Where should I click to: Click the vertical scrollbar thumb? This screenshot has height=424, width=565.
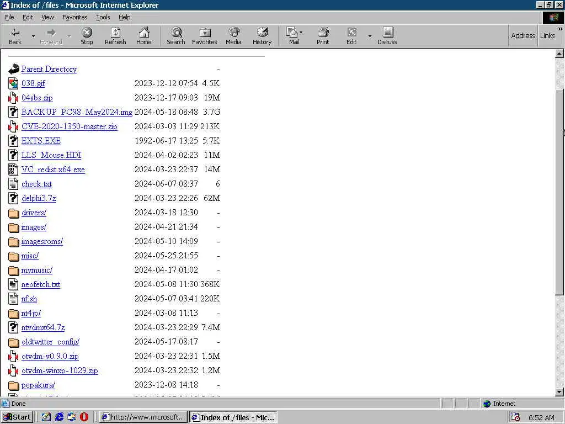pyautogui.click(x=559, y=191)
